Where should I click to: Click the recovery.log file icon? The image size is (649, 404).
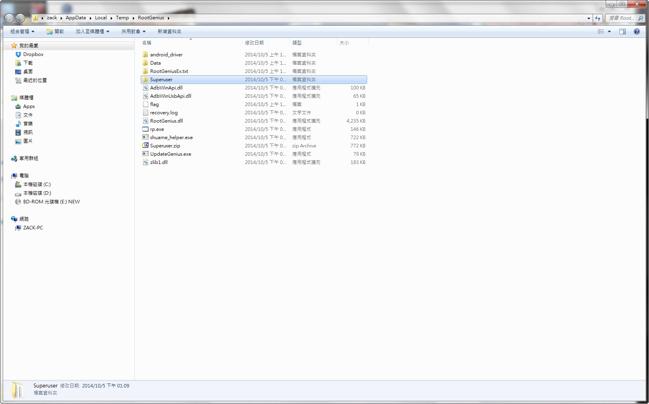(x=145, y=112)
